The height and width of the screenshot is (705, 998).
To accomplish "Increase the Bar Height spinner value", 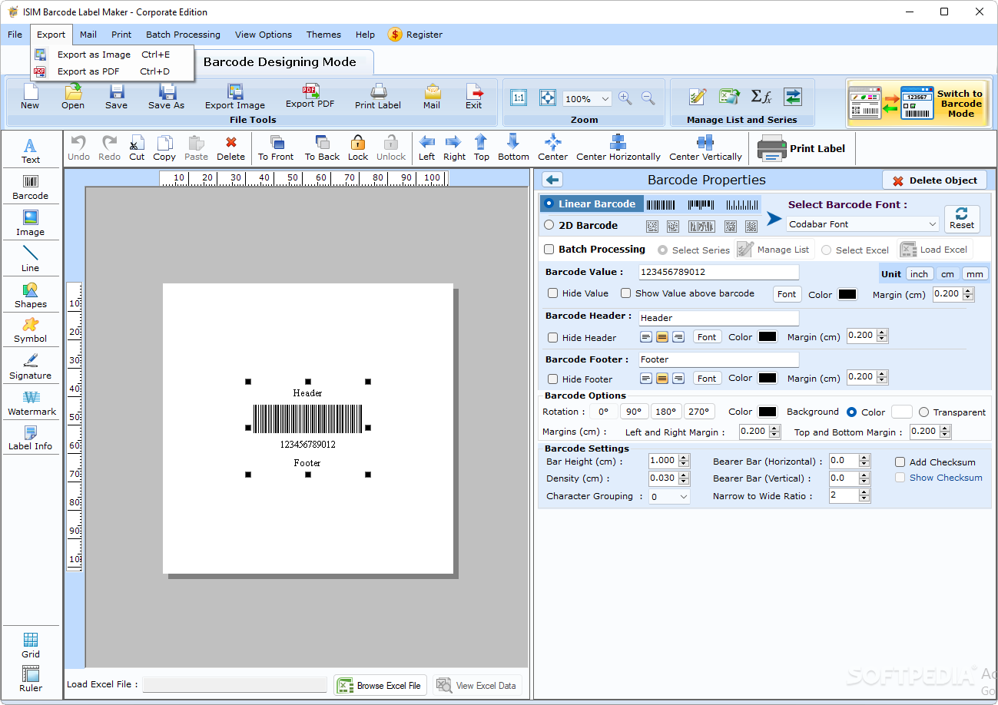I will click(x=684, y=458).
